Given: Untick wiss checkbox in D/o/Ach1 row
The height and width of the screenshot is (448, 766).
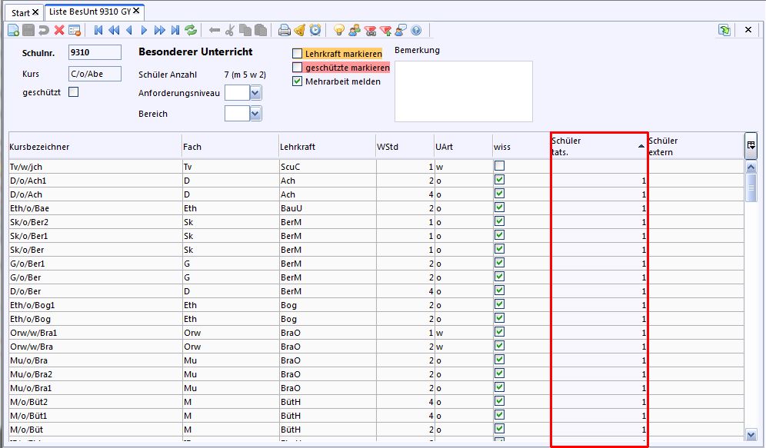Looking at the screenshot, I should click(499, 180).
